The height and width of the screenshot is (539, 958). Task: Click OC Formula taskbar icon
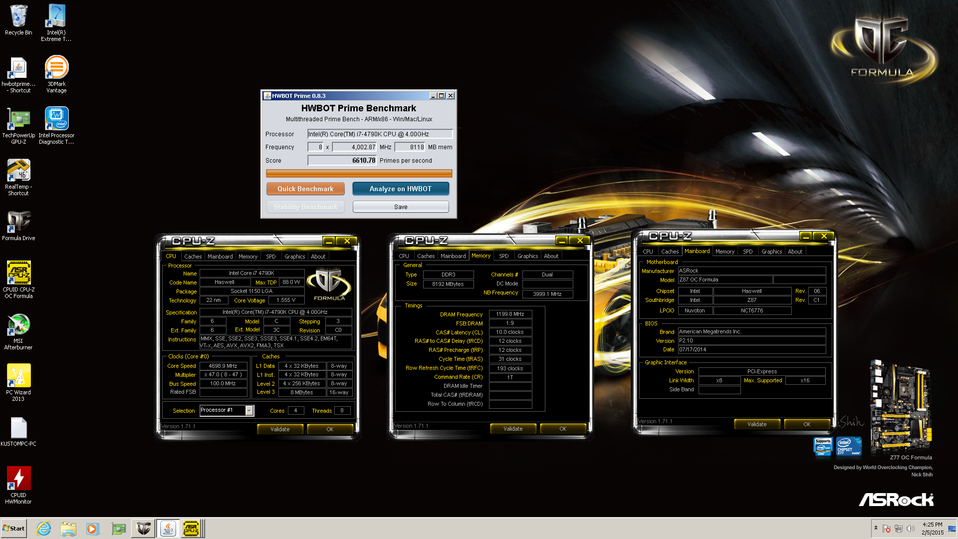[x=143, y=529]
